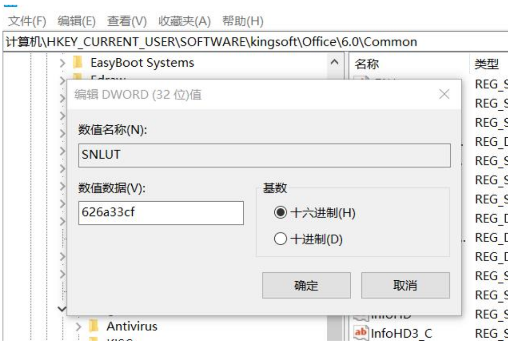Open the 帮助(H) help menu
The width and height of the screenshot is (515, 347).
click(x=243, y=21)
